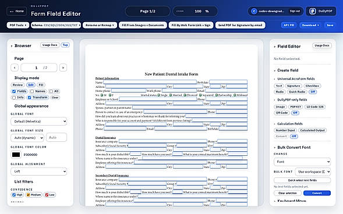Click the DullyPDF logo button
The image size is (343, 214).
321,11
